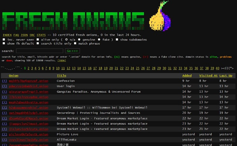Open info icon for Systemli Webmail row
Screen dimensions: 237x146
(x=4, y=107)
